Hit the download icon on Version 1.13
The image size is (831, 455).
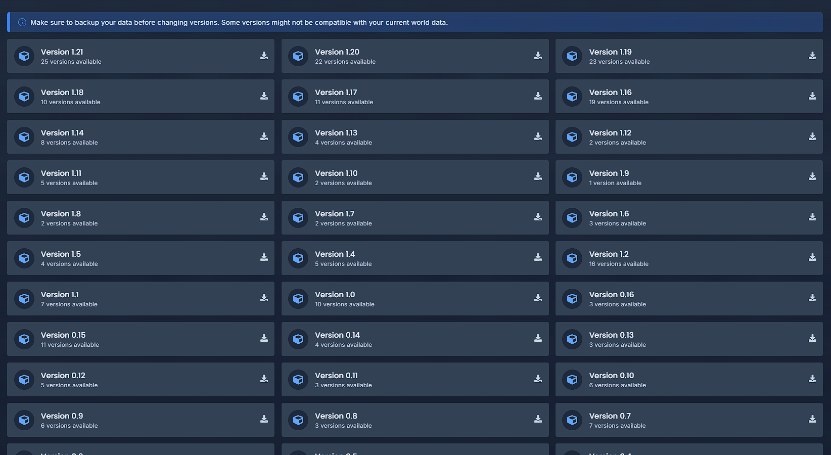pos(538,136)
